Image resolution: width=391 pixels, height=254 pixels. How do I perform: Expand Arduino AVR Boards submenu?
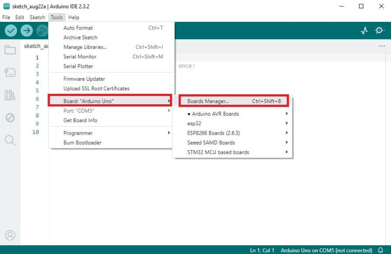[x=233, y=114]
